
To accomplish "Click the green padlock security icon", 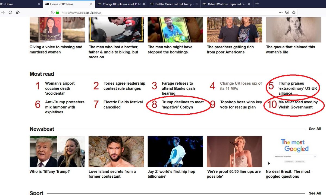I will (57, 12).
